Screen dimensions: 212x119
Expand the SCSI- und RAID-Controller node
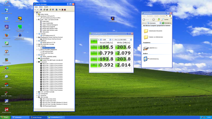(x=37, y=92)
